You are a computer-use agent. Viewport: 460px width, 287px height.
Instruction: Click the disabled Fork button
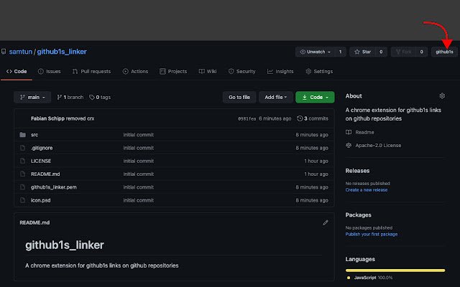403,52
